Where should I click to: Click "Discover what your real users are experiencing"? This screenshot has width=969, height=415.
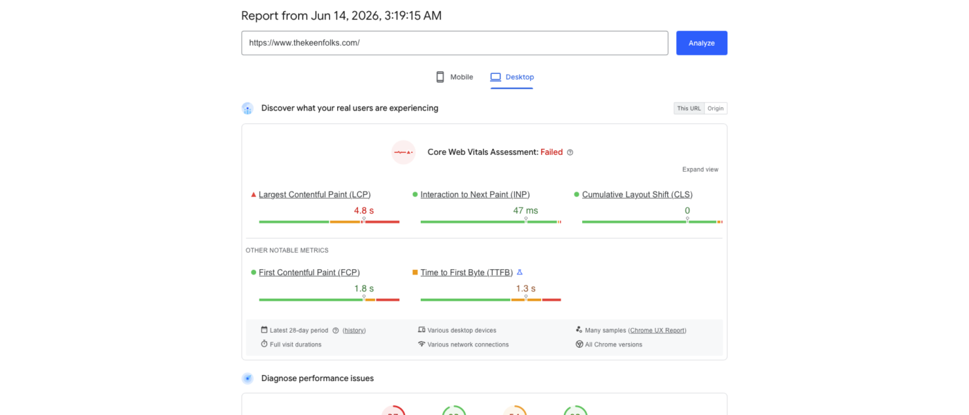350,108
